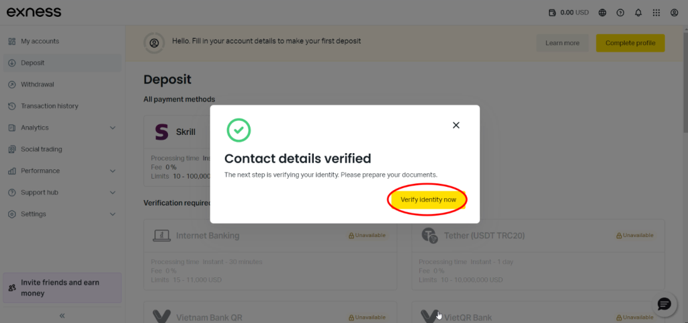Open the user profile icon
The width and height of the screenshot is (688, 323).
point(675,12)
